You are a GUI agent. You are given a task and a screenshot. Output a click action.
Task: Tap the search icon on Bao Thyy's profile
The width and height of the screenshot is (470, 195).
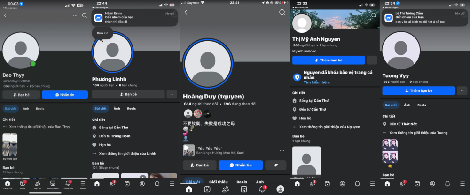85,15
